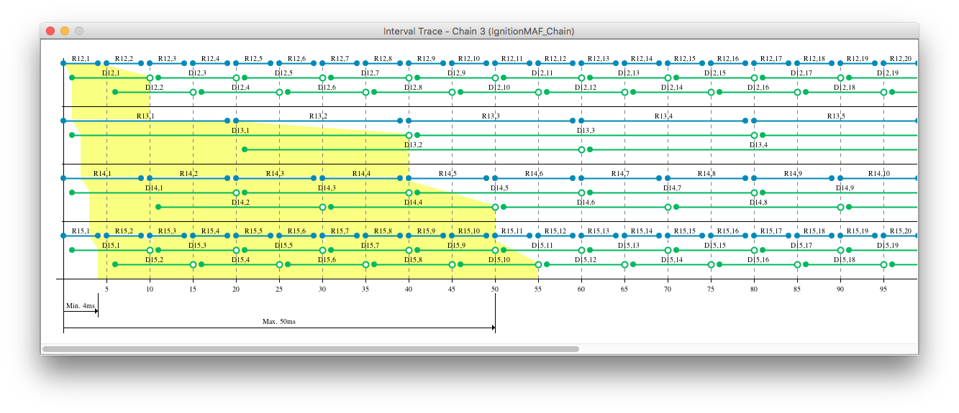
Task: Select the D13,4 data label
Action: pyautogui.click(x=758, y=145)
